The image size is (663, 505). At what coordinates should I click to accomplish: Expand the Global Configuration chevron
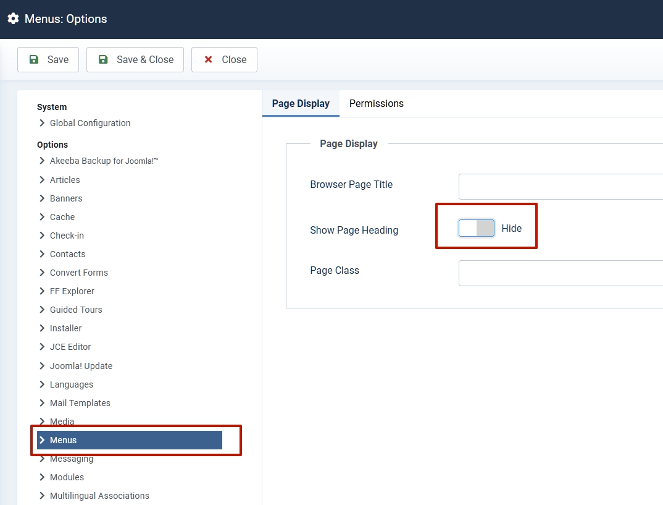pyautogui.click(x=42, y=123)
